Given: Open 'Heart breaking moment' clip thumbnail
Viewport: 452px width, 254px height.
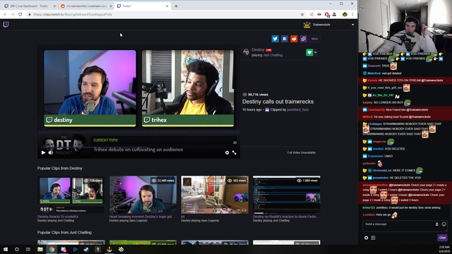Looking at the screenshot, I should click(x=143, y=195).
